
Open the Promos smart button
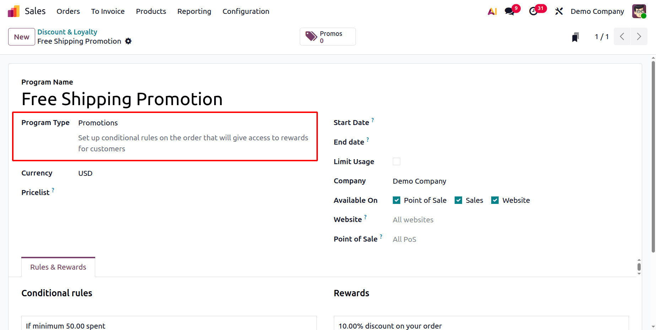(327, 36)
